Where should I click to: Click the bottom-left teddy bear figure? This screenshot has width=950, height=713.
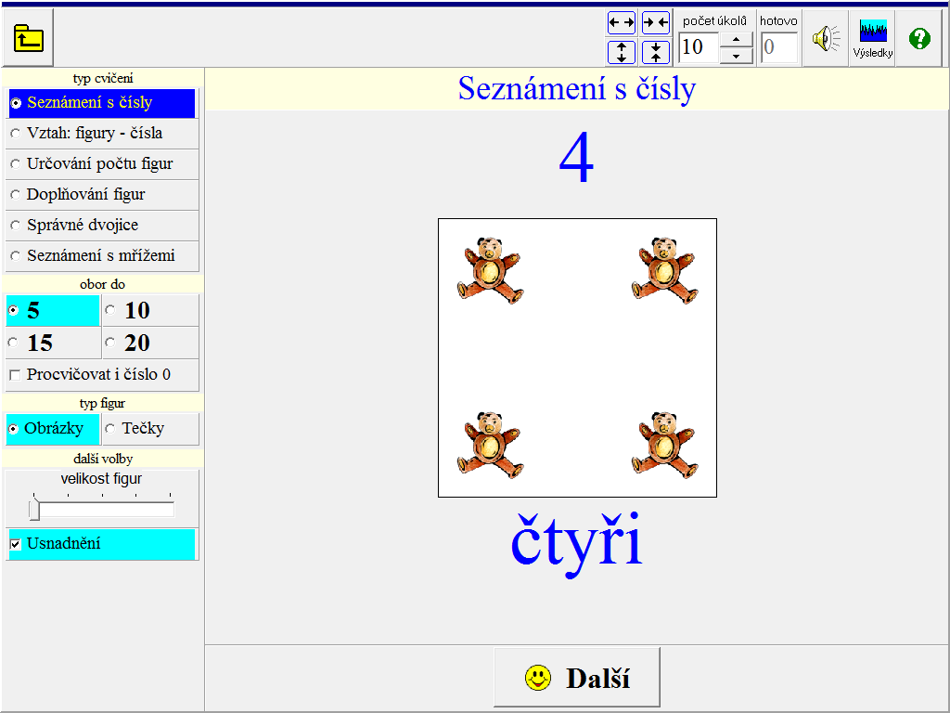tap(490, 445)
